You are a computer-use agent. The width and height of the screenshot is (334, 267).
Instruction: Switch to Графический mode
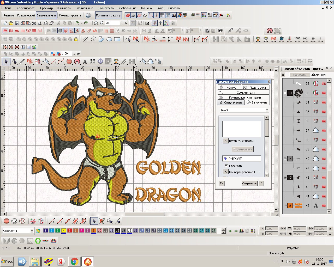[26, 15]
